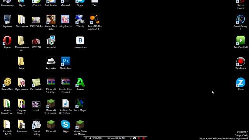Select the Моды, Читы для Minecr shortcut
This screenshot has width=249, height=140.
(x=80, y=124)
